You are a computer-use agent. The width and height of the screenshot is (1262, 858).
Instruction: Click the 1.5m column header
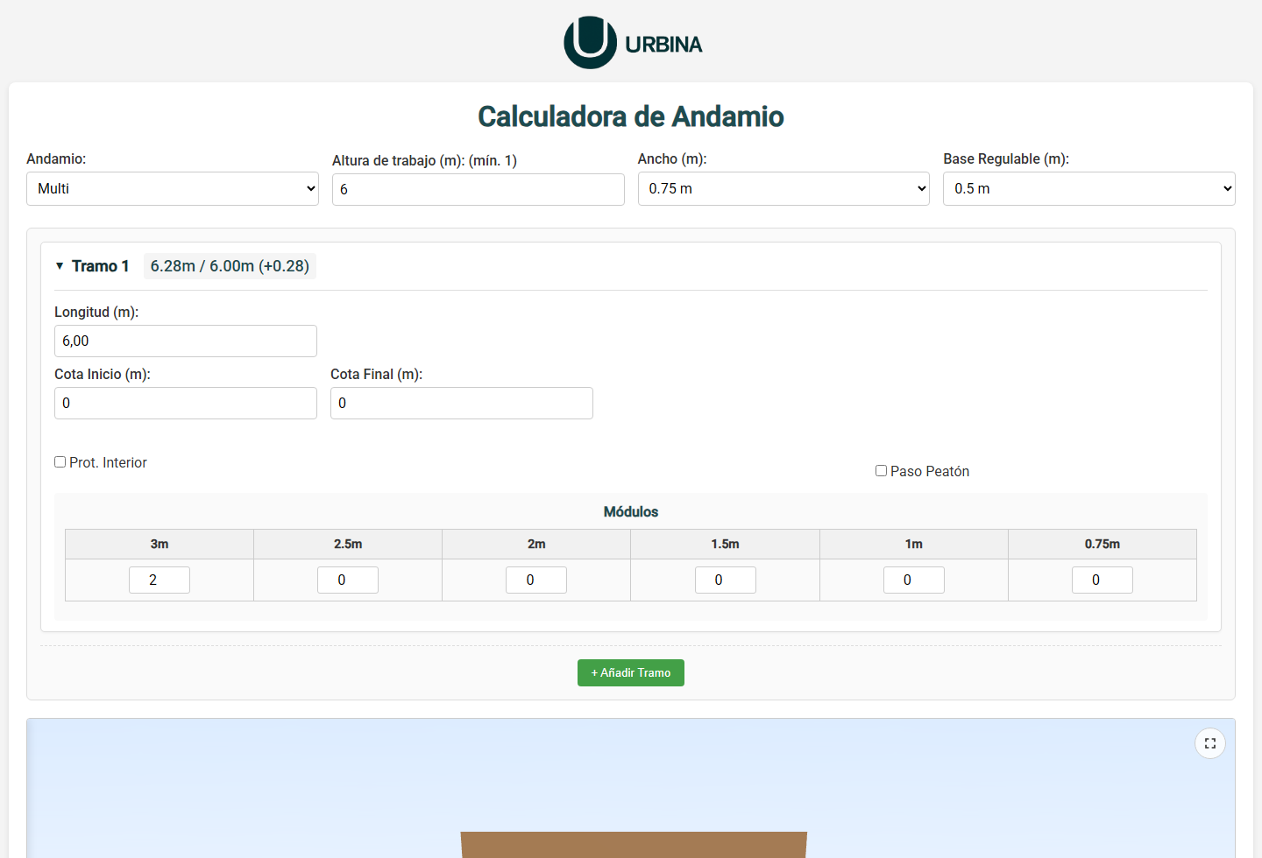[726, 545]
